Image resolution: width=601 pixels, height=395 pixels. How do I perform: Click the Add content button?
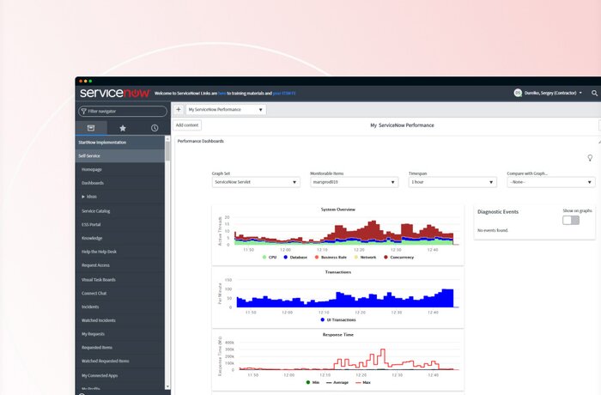point(188,125)
